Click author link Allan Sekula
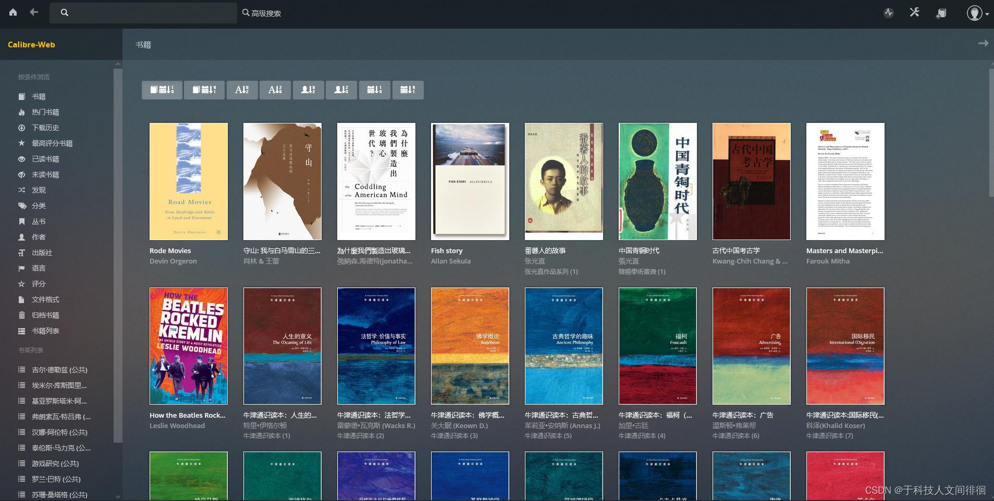994x501 pixels. (451, 261)
